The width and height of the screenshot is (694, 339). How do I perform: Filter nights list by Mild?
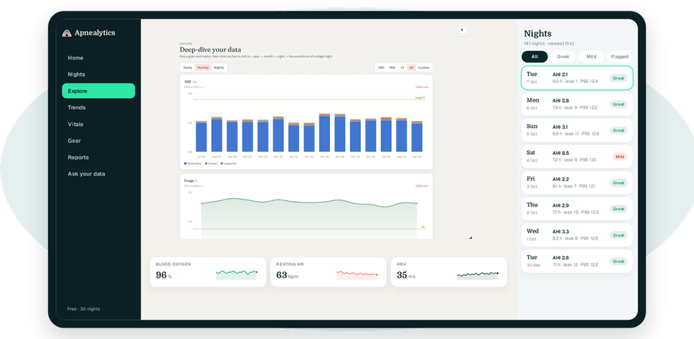click(591, 56)
